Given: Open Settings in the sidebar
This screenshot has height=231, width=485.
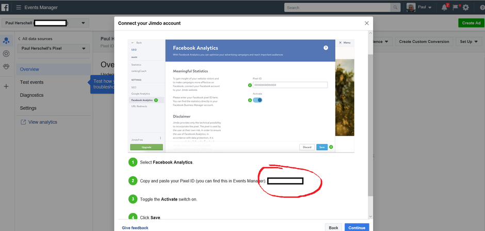Looking at the screenshot, I should pyautogui.click(x=28, y=108).
